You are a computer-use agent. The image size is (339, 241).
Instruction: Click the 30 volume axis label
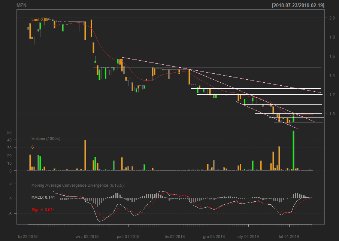point(9,148)
